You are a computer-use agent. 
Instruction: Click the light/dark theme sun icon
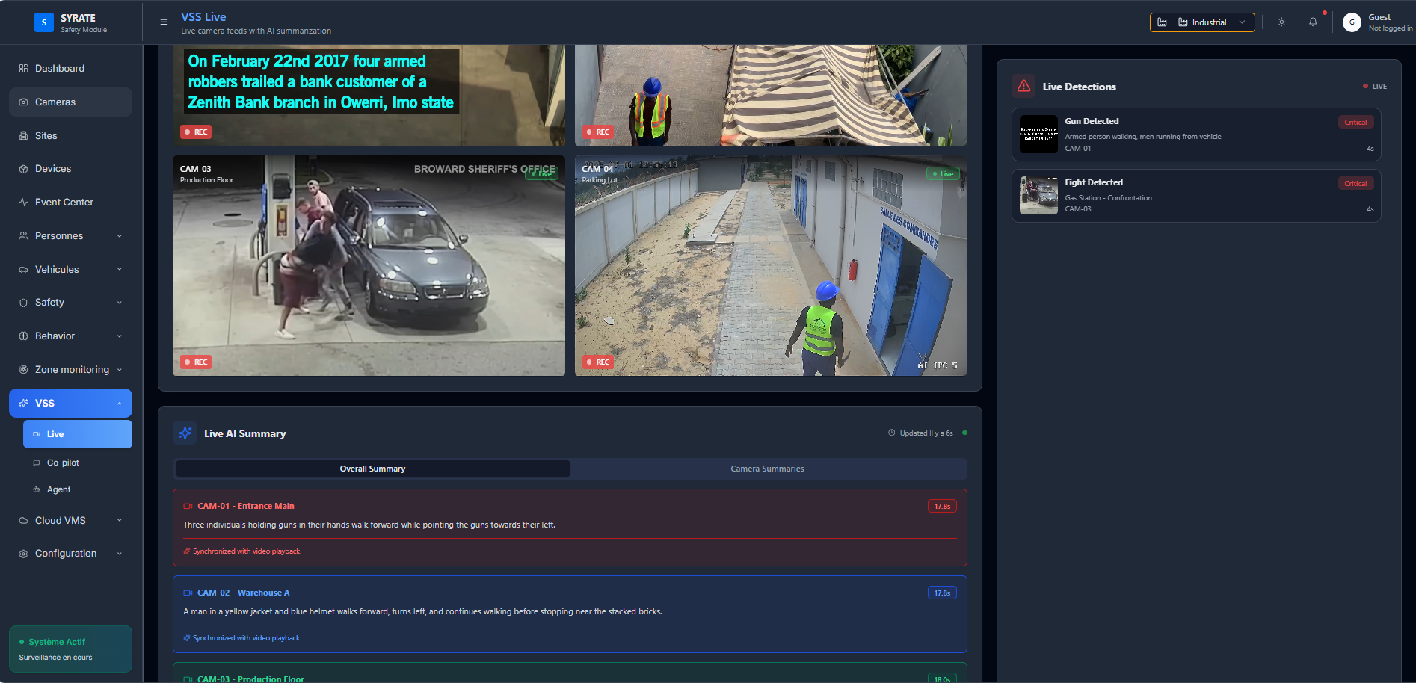tap(1281, 22)
